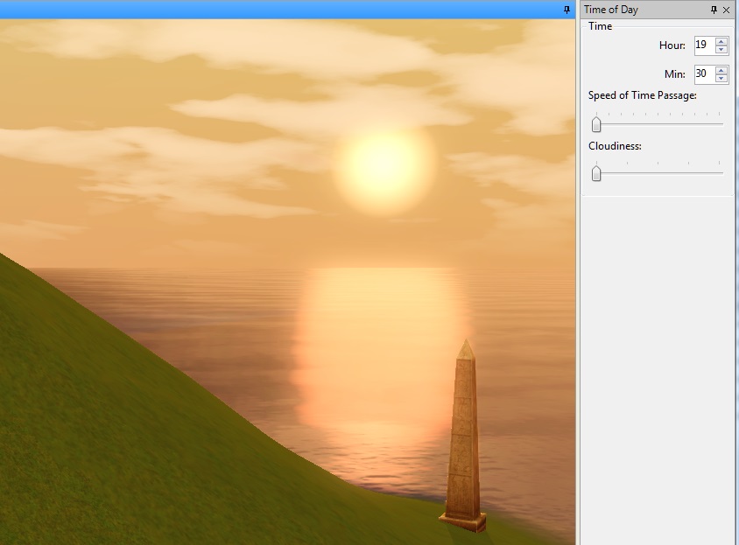Select the obelisk object in the viewport
Image resolution: width=739 pixels, height=545 pixels.
tap(466, 437)
